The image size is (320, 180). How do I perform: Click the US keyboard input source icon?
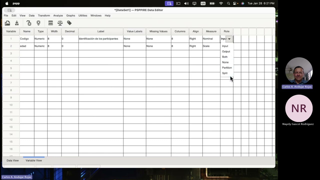click(203, 3)
